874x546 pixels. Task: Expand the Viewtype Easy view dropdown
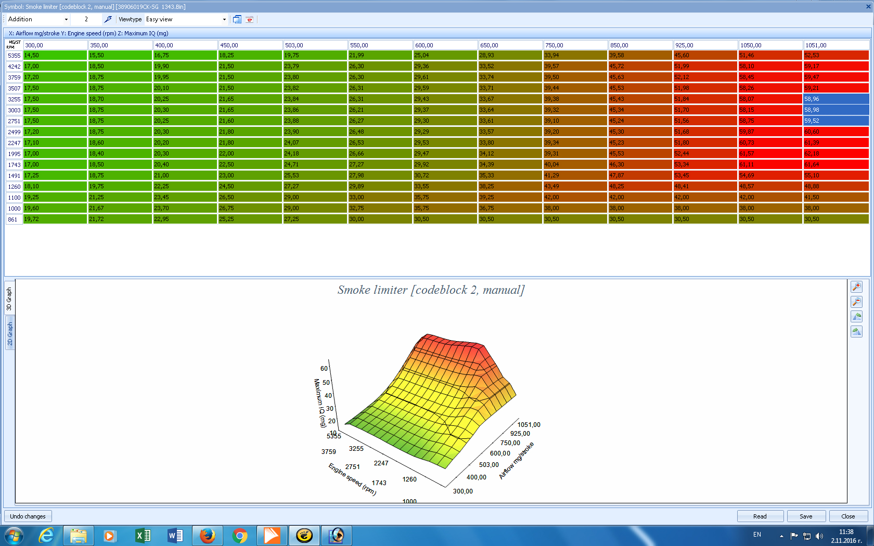(x=224, y=19)
